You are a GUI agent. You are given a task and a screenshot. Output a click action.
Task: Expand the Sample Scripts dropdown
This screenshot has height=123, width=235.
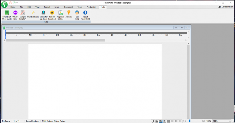[23, 15]
